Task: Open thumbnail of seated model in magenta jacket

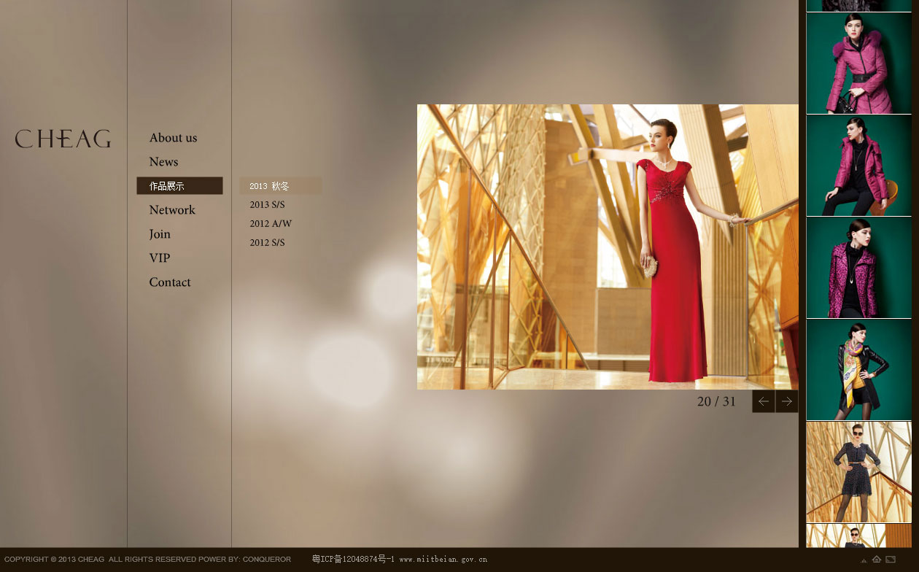Action: point(858,166)
